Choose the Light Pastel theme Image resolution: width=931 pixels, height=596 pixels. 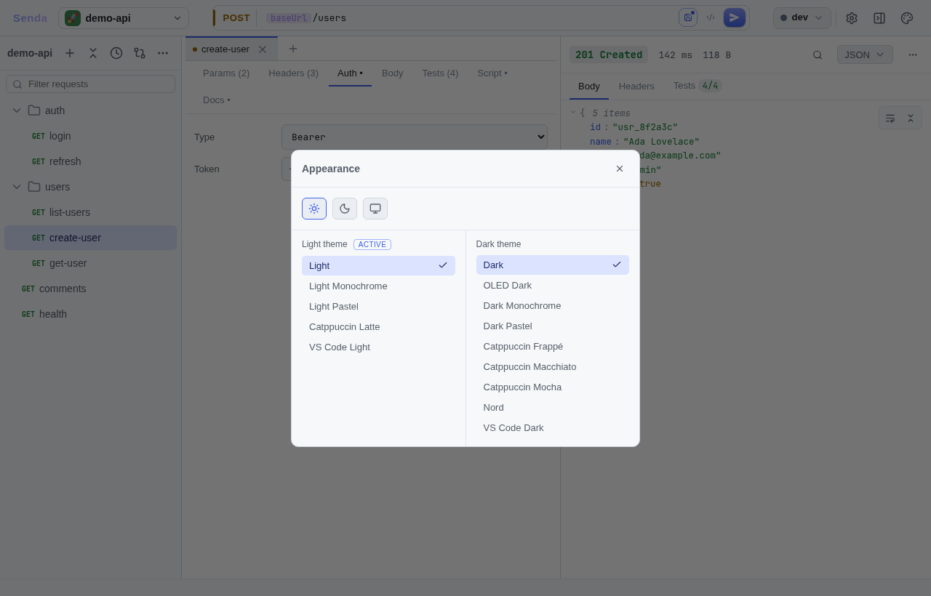click(x=378, y=307)
